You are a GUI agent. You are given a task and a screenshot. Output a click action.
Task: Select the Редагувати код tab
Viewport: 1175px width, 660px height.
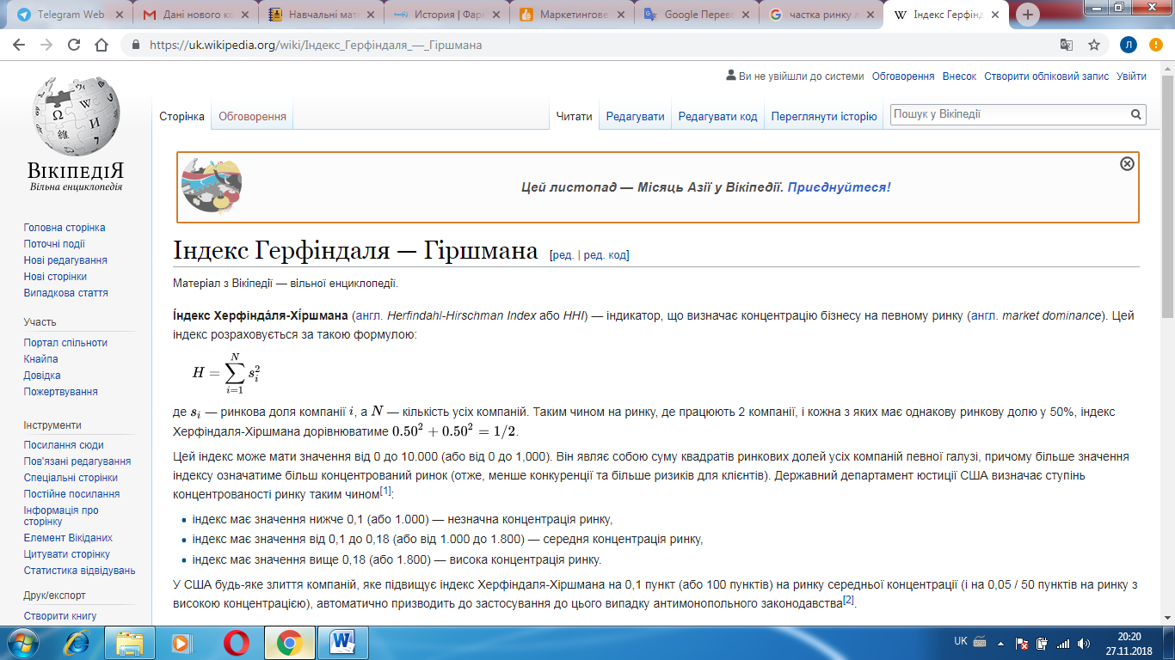pos(717,117)
